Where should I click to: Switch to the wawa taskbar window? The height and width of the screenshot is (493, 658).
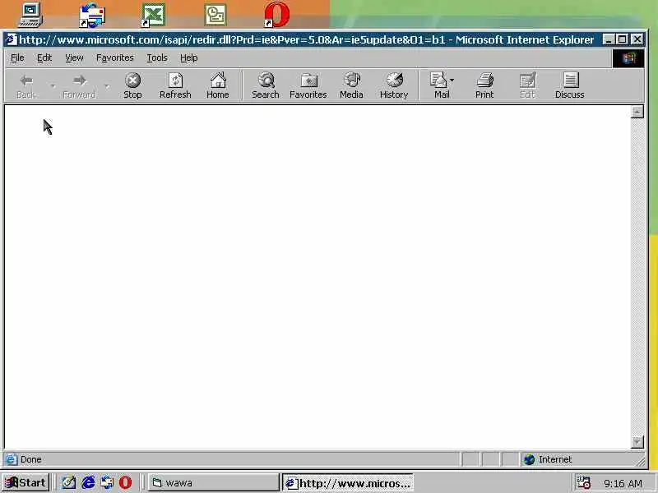(213, 482)
